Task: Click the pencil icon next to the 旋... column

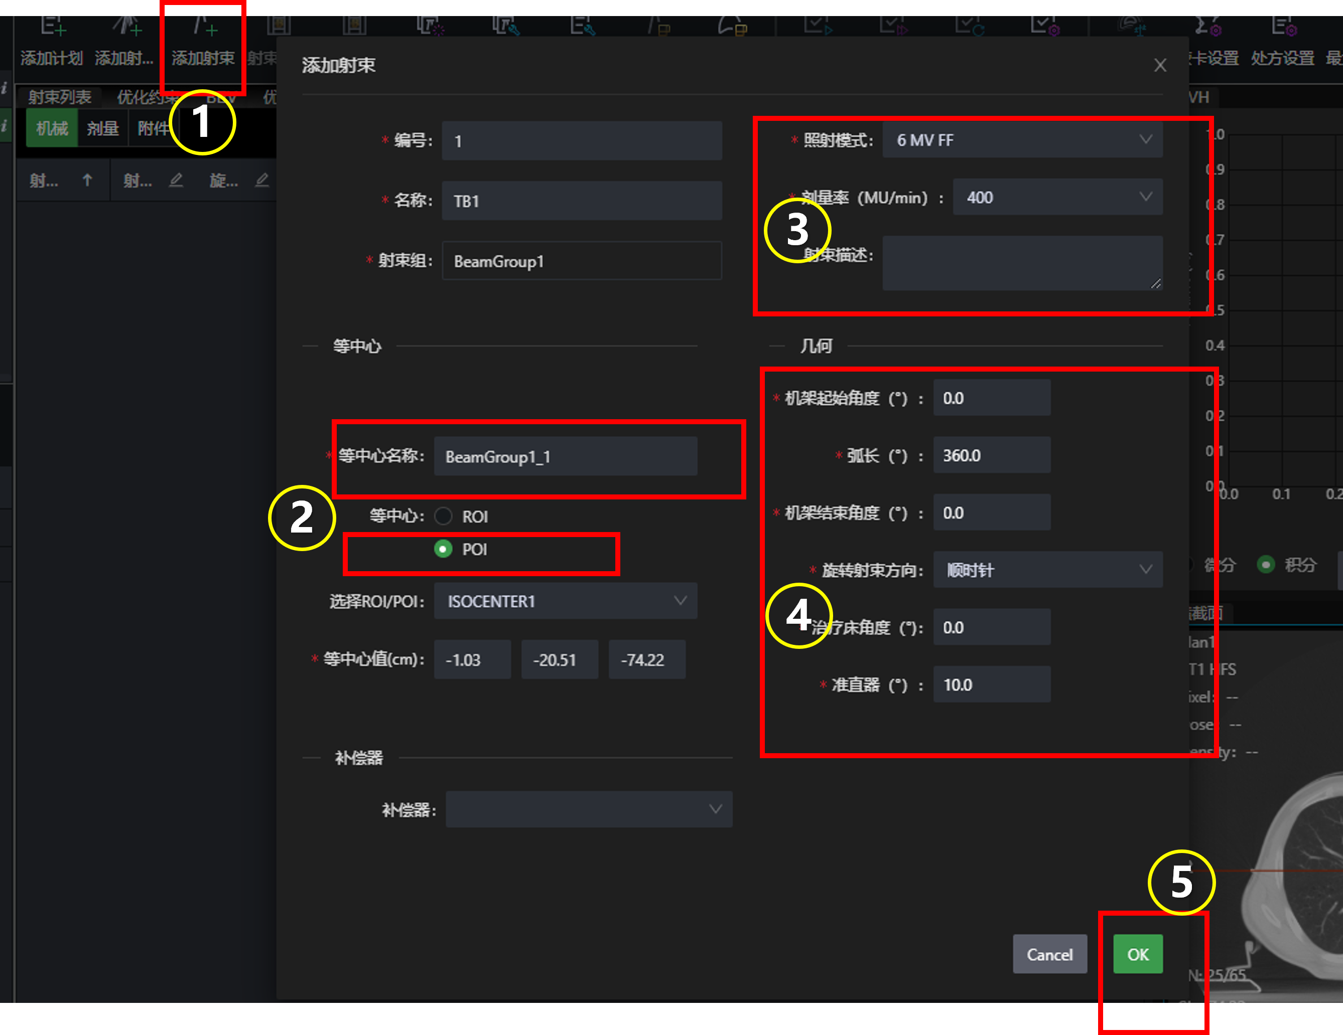Action: (x=262, y=180)
